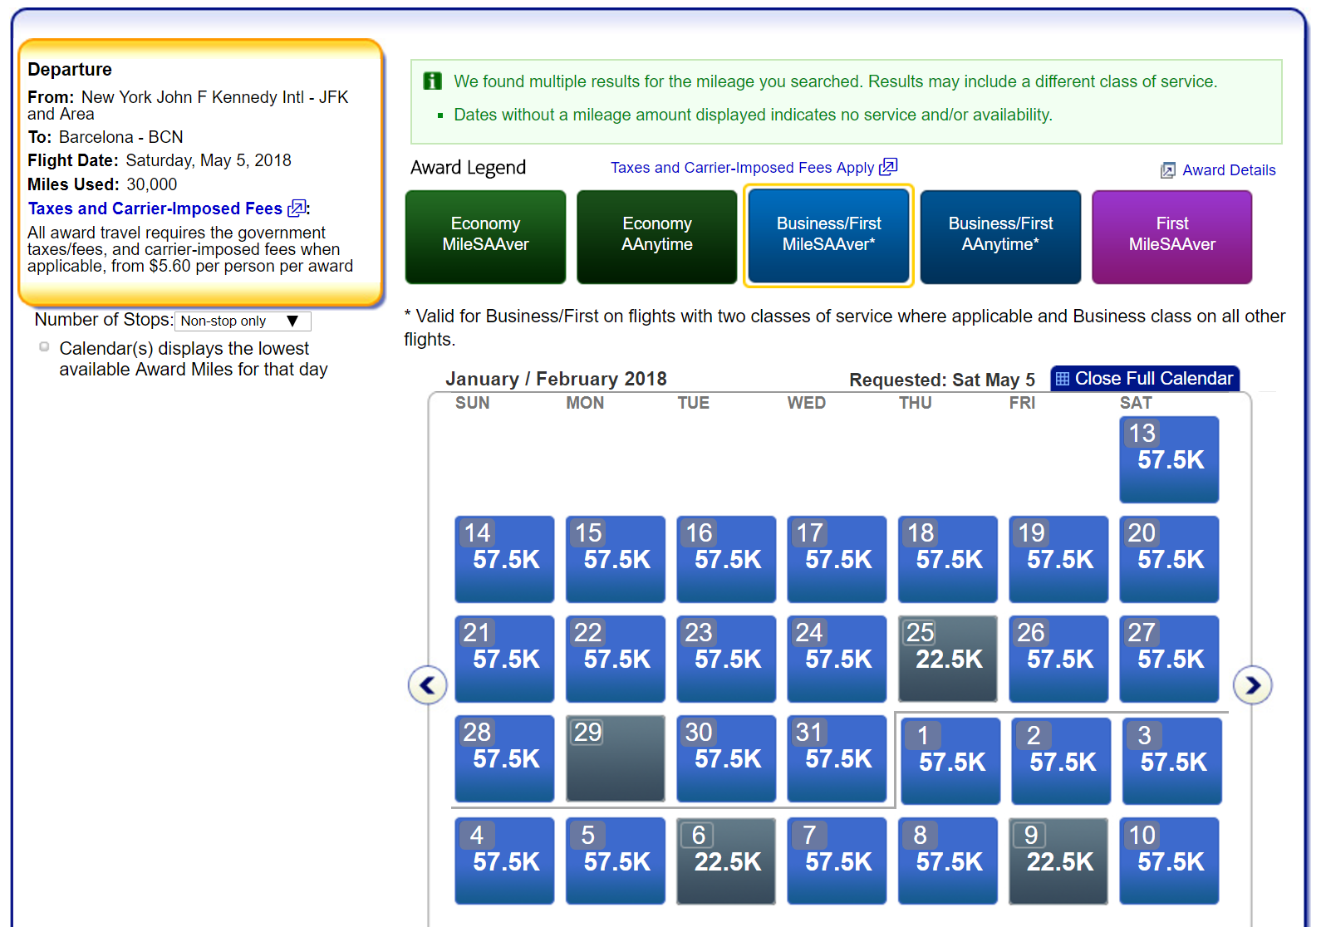1321x927 pixels.
Task: Click popup icon next to sidebar Taxes heading
Action: click(297, 208)
